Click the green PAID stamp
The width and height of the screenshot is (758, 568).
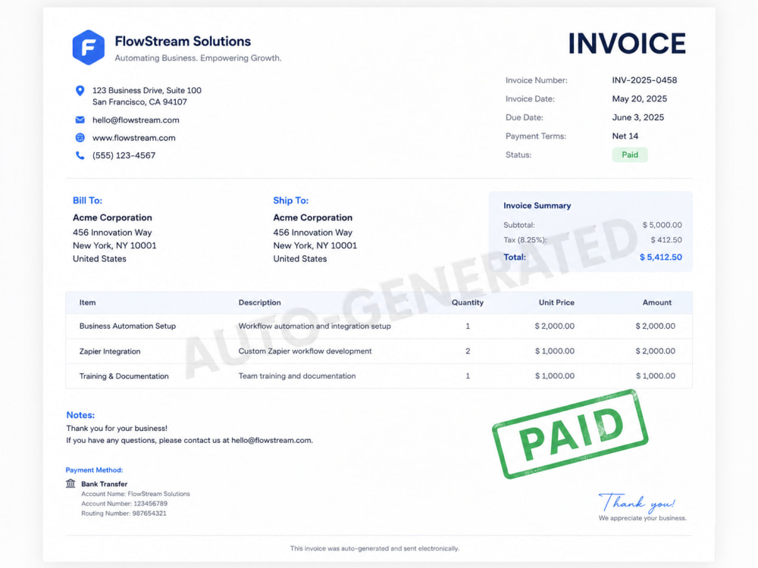(570, 434)
